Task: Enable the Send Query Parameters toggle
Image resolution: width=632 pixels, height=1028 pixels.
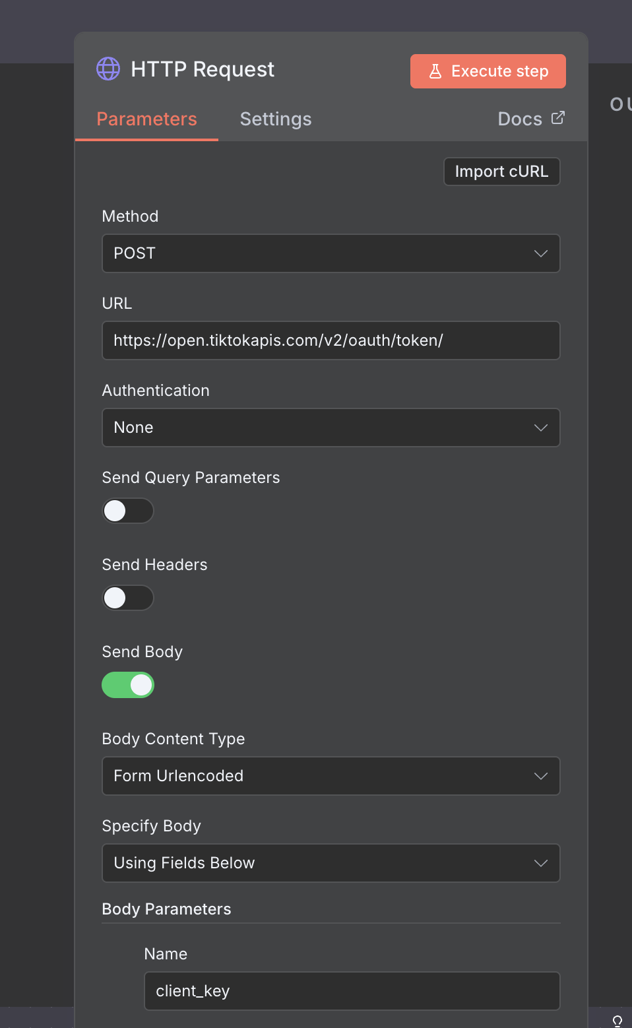Action: click(128, 511)
